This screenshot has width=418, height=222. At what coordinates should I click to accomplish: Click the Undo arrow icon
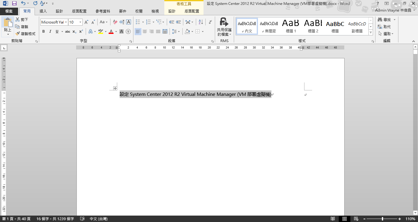click(x=24, y=3)
